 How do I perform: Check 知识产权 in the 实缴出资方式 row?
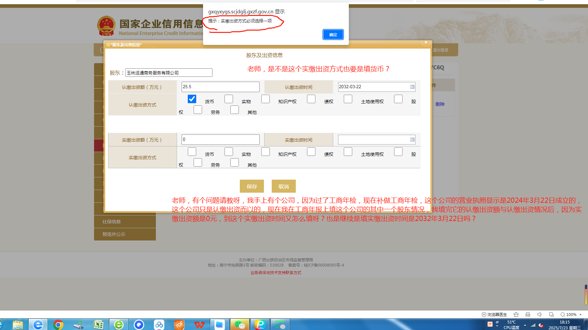[266, 152]
